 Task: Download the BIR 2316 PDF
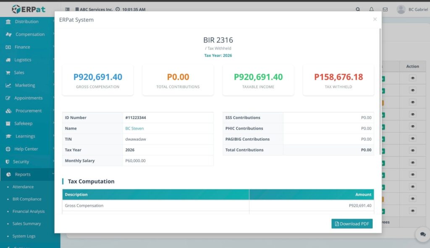pos(352,224)
